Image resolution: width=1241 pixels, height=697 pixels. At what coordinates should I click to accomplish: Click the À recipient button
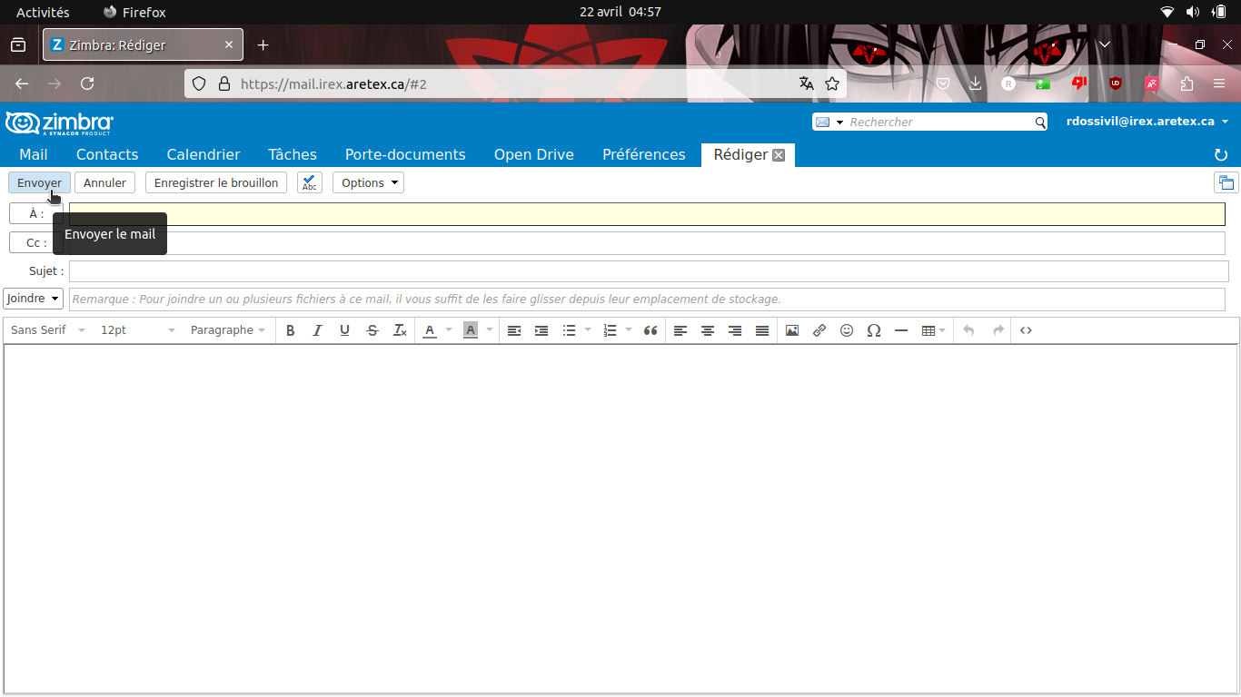pyautogui.click(x=36, y=214)
